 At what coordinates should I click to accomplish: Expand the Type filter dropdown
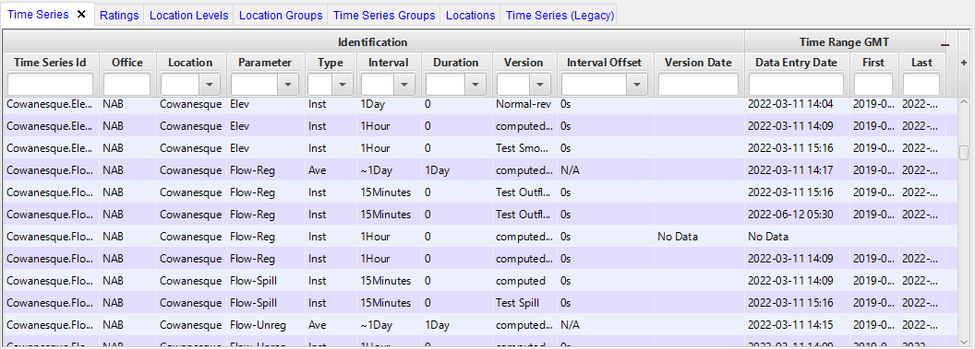[343, 85]
